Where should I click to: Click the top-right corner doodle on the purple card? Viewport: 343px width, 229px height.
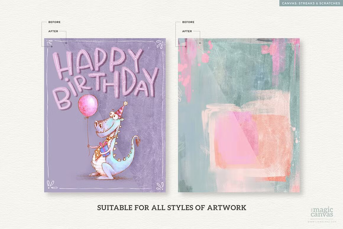coord(160,45)
